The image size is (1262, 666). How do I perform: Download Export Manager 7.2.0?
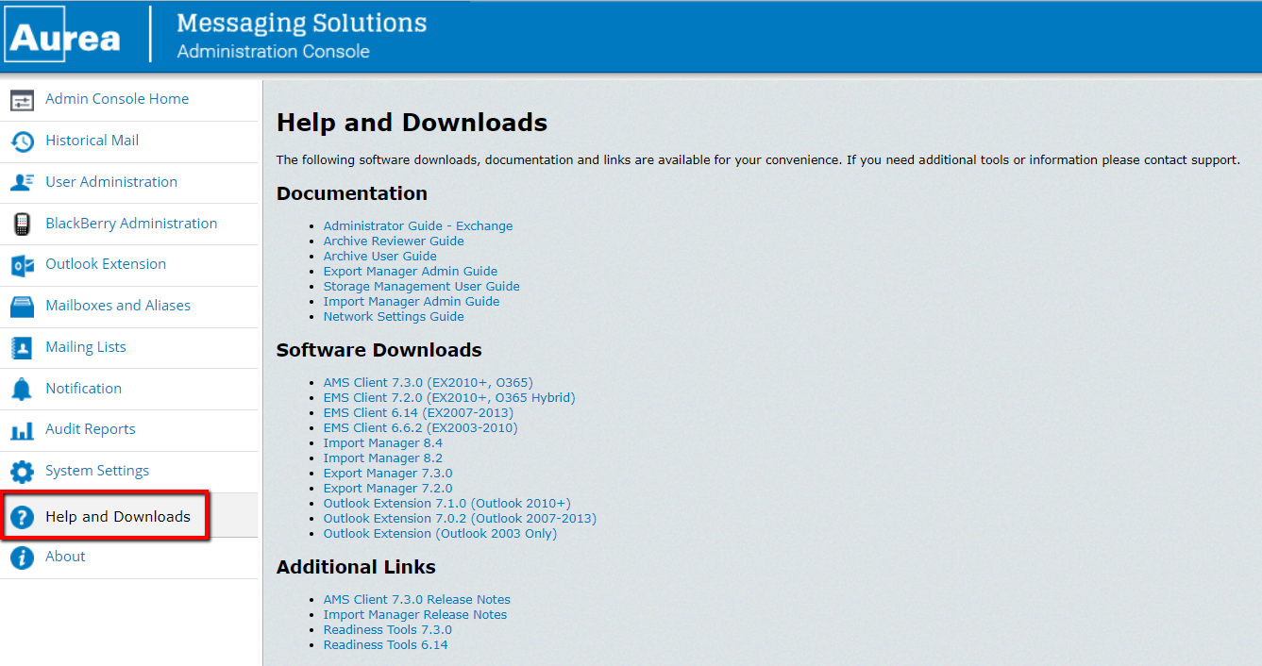click(x=388, y=489)
